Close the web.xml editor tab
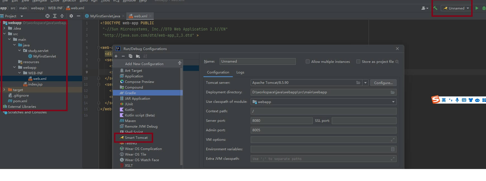486x181 pixels. tap(150, 16)
